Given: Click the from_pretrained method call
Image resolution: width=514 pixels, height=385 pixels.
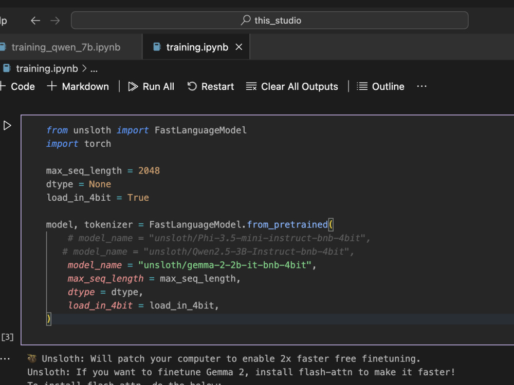Looking at the screenshot, I should click(x=287, y=225).
